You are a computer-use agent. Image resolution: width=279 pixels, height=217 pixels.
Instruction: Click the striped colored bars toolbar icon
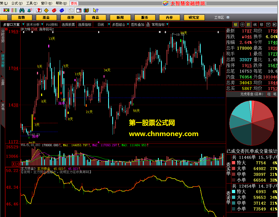click(x=15, y=10)
